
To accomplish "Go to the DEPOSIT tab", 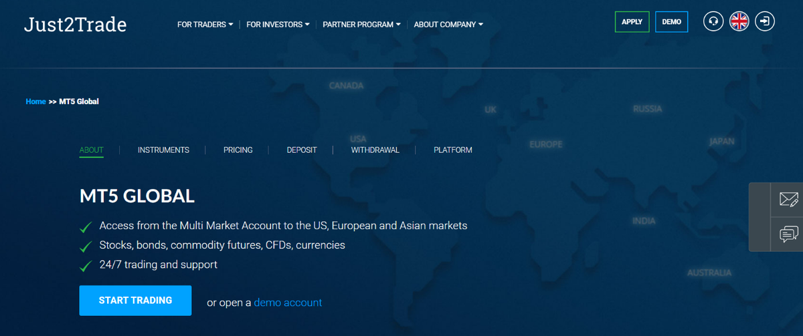I will [302, 150].
